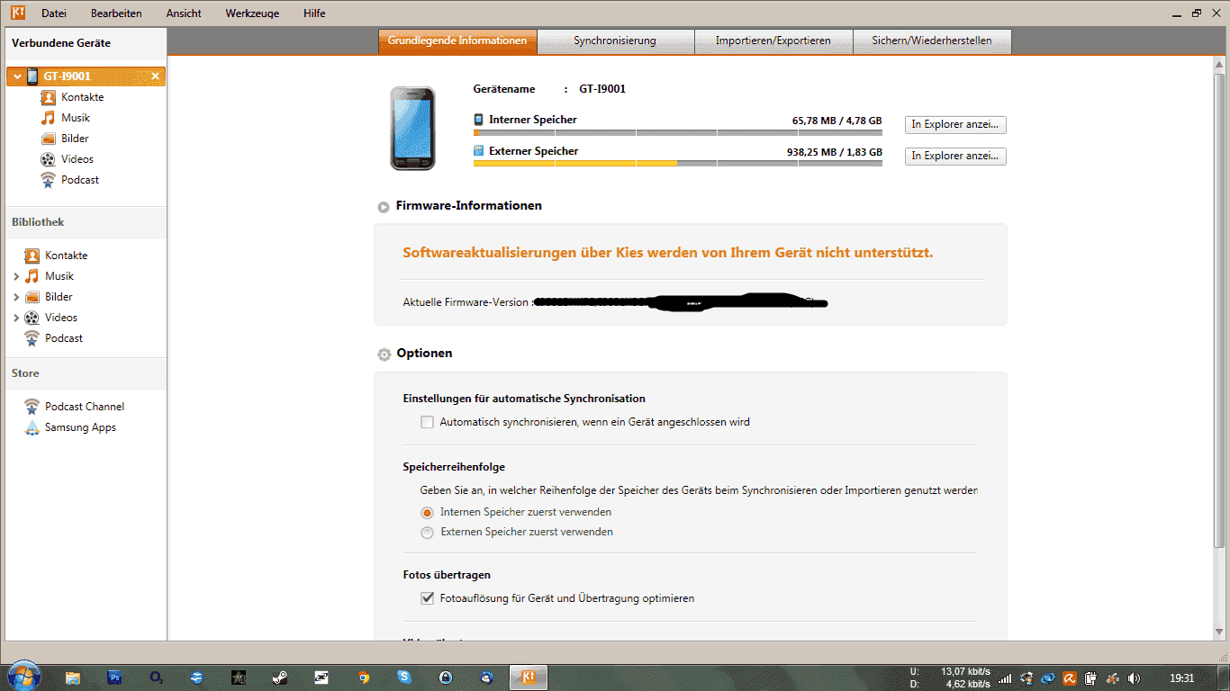Open Kontakte icon under GT-I9001 device

[x=48, y=97]
